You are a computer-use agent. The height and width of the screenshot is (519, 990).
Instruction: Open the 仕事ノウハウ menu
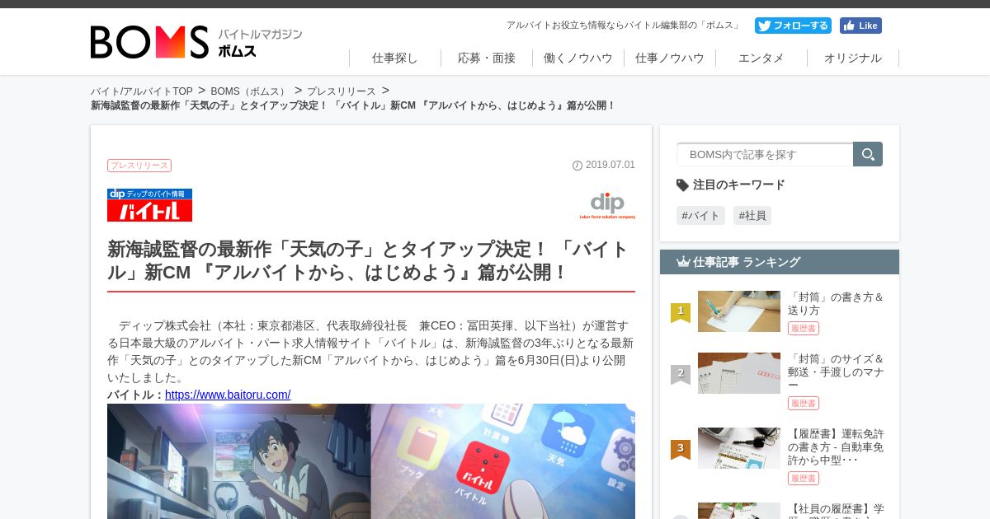click(670, 58)
